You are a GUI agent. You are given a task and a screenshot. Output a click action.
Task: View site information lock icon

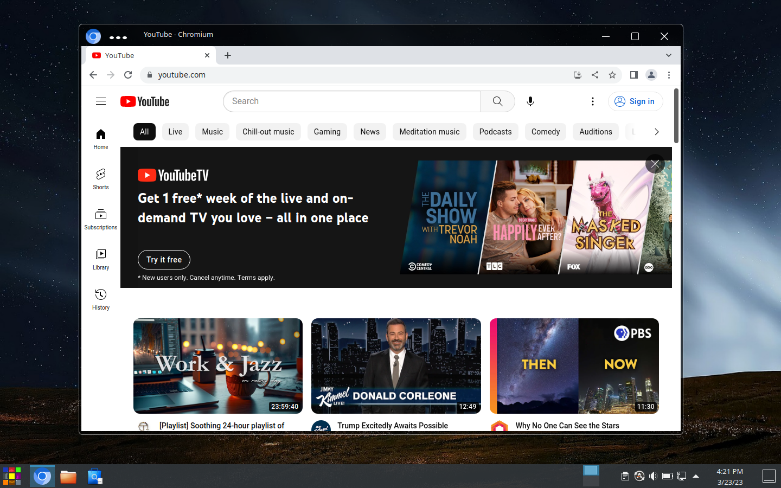[150, 75]
